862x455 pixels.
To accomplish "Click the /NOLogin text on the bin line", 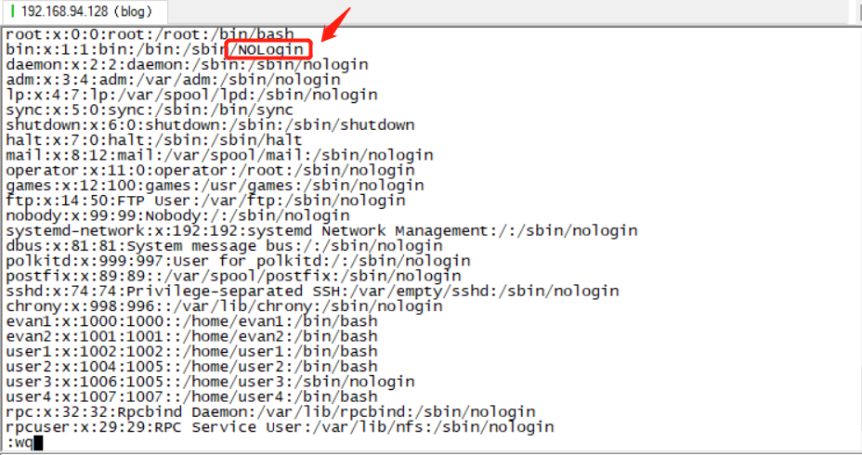I will (268, 50).
